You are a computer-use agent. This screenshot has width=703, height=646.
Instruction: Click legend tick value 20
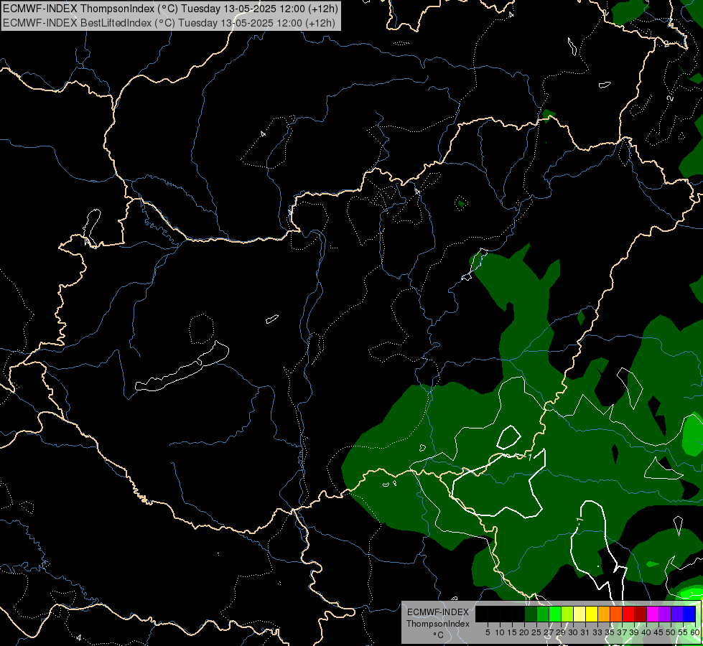[524, 632]
